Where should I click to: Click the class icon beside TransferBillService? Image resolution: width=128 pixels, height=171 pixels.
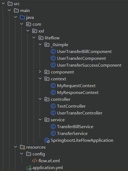53,127
